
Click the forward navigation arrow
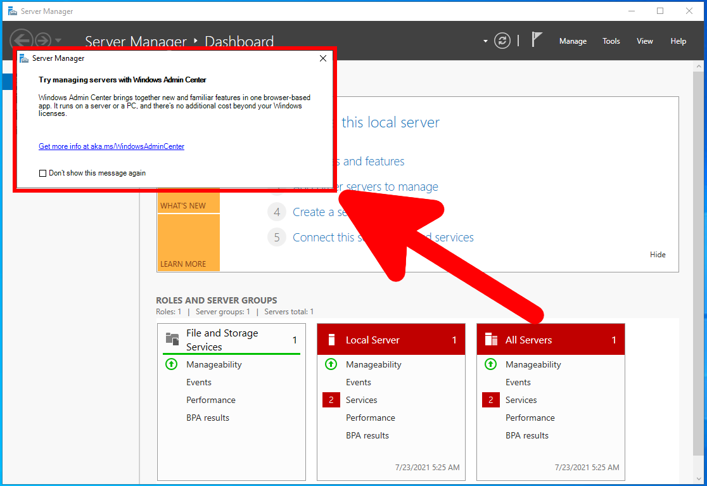(x=42, y=40)
